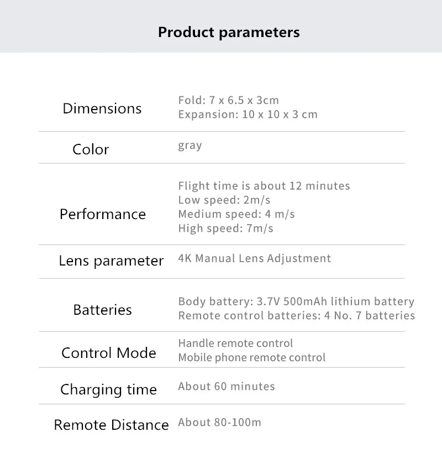Select the Color row label

coord(91,149)
